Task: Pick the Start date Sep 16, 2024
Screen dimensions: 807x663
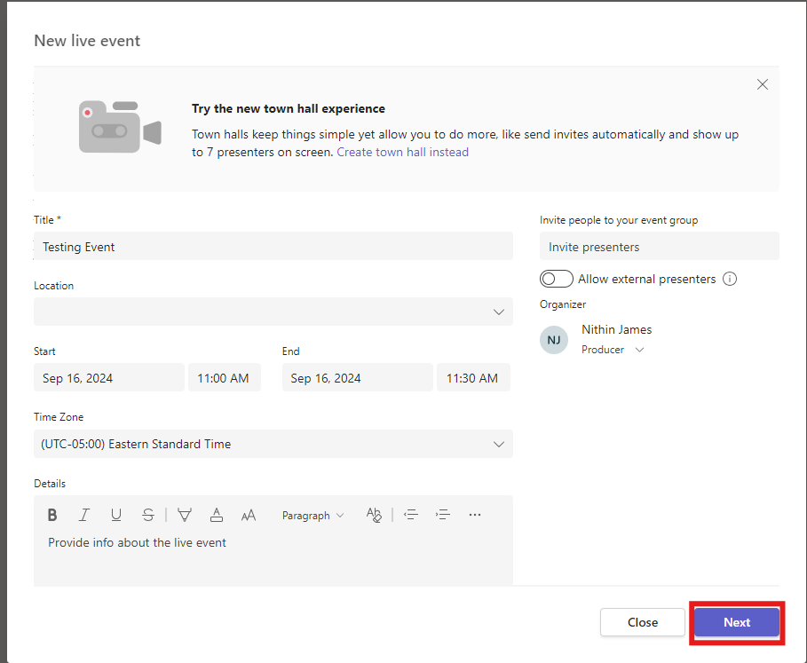Action: (x=109, y=378)
